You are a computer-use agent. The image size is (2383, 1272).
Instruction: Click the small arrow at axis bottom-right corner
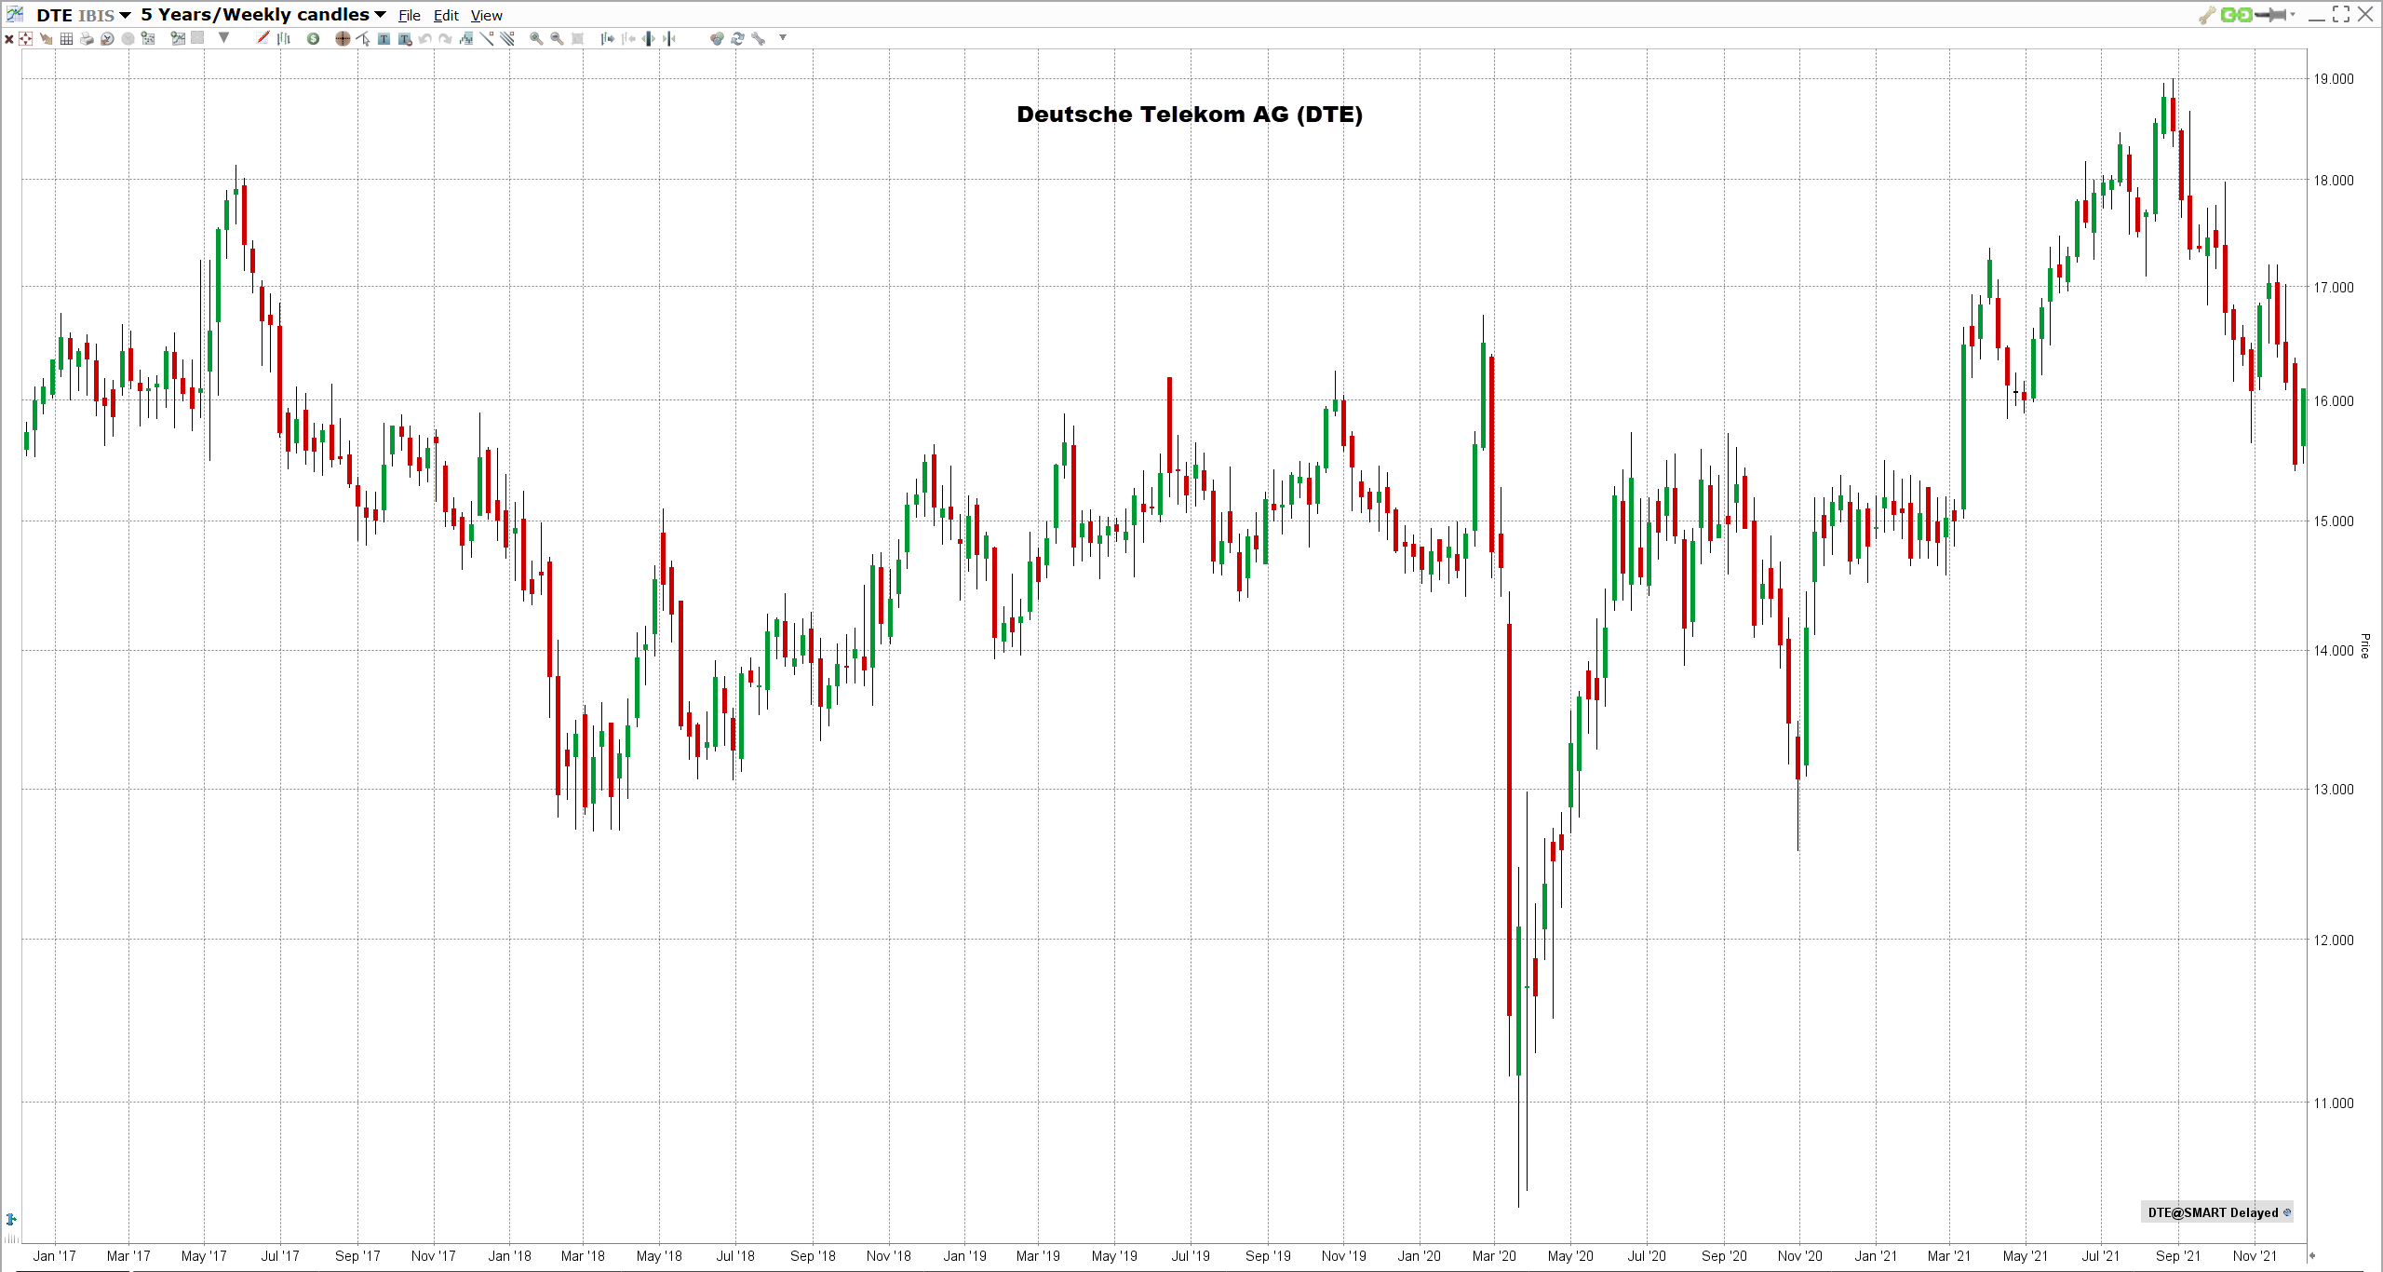[x=2312, y=1255]
